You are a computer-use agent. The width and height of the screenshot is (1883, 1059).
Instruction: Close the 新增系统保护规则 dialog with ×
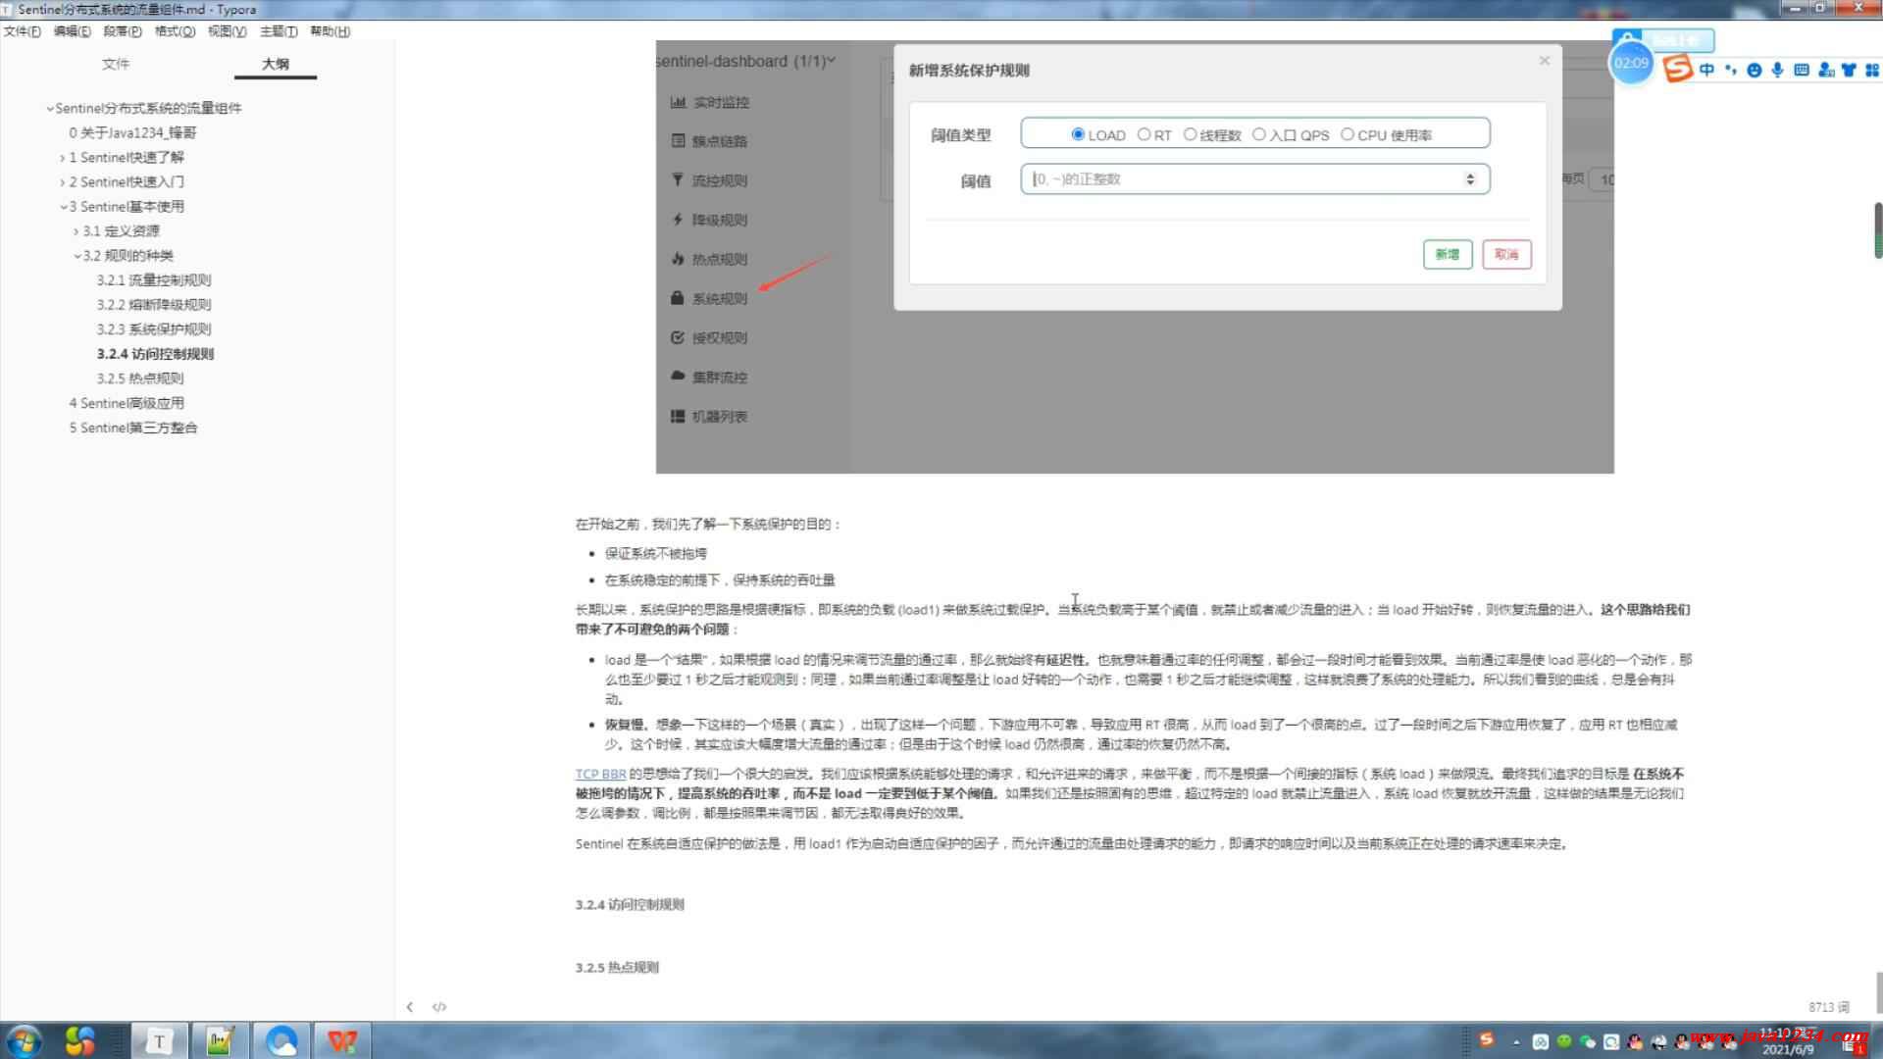[1545, 61]
